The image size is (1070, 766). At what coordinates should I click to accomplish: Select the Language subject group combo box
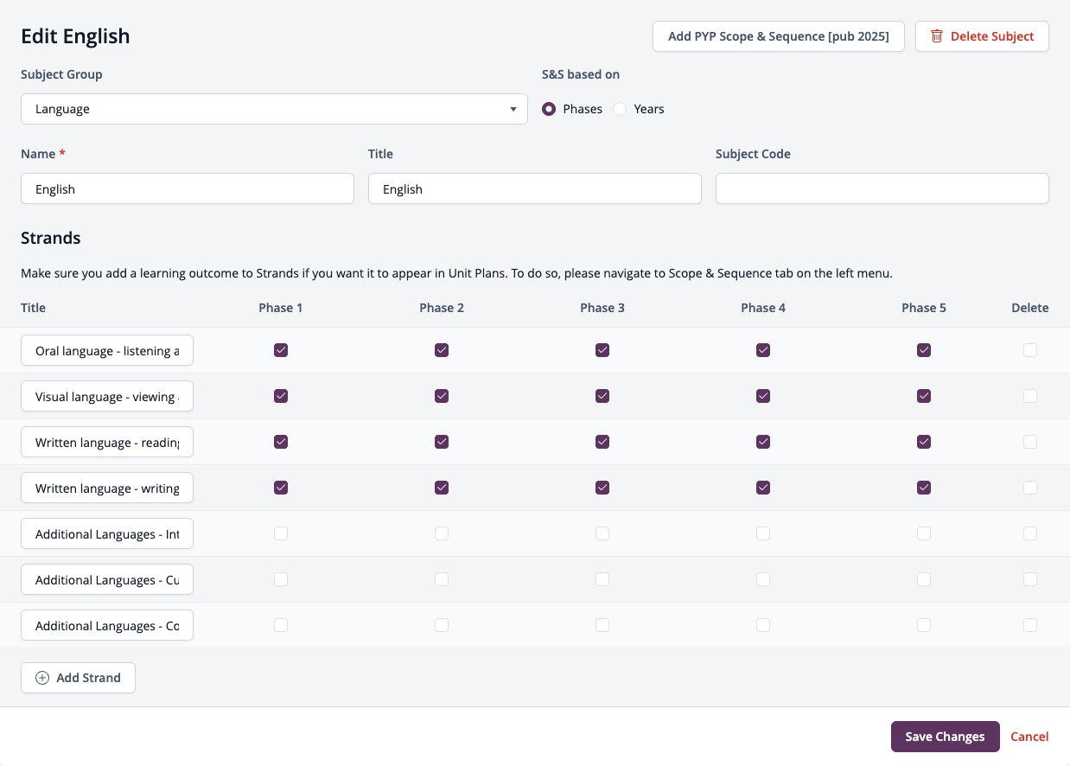coord(274,109)
